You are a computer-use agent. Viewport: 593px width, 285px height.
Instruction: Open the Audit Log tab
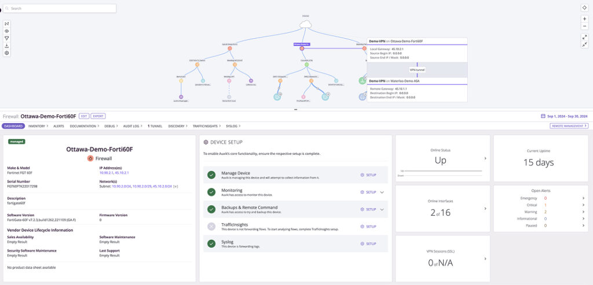[x=133, y=126]
